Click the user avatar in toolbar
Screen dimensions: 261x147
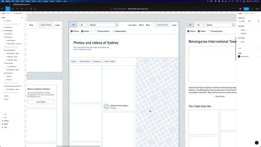(x=240, y=9)
